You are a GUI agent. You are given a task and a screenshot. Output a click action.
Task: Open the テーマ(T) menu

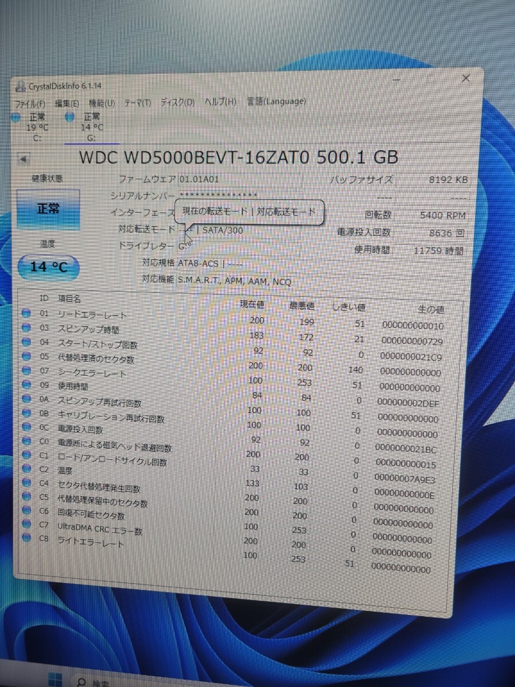tap(137, 103)
